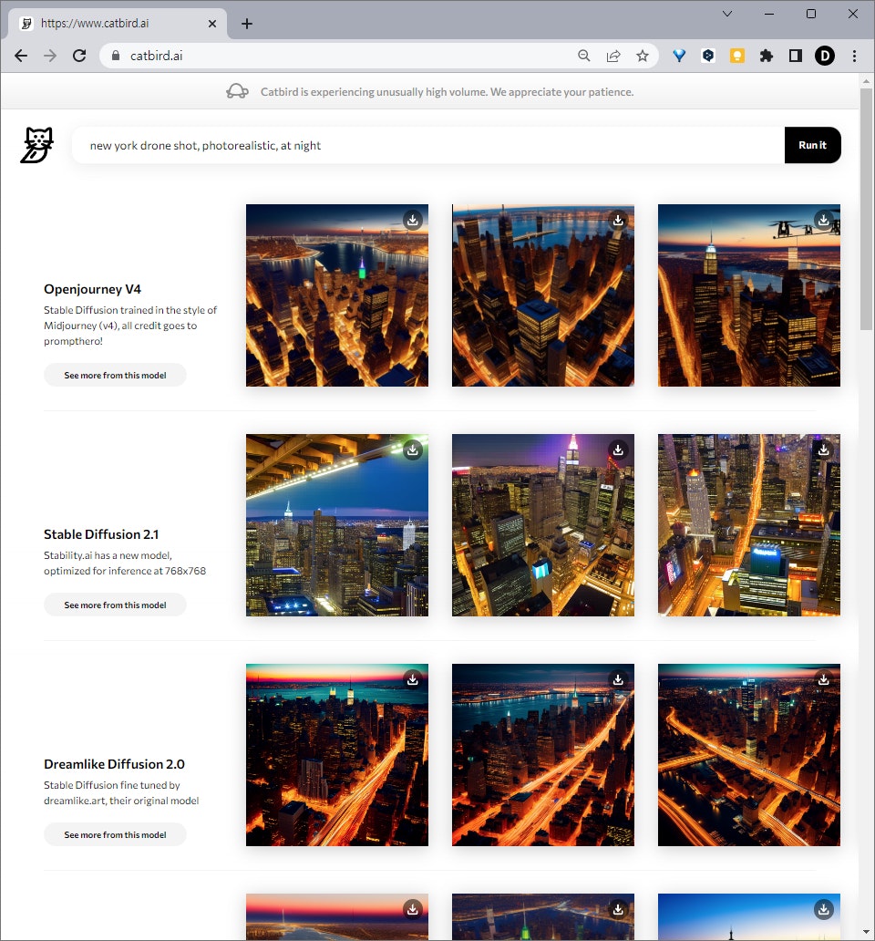Image resolution: width=875 pixels, height=941 pixels.
Task: Click the Catbird cat logo
Action: click(x=36, y=145)
